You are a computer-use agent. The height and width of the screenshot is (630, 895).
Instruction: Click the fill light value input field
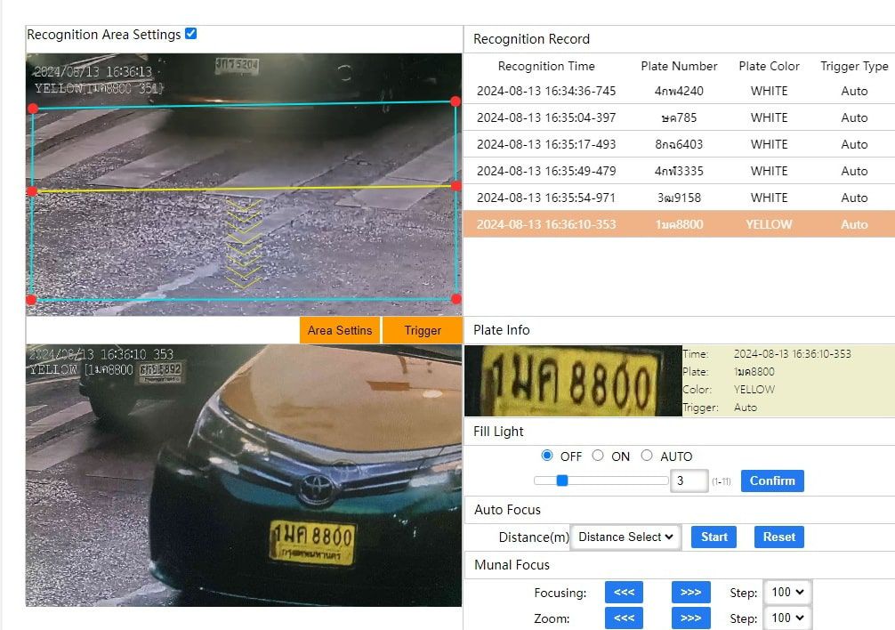pos(689,481)
